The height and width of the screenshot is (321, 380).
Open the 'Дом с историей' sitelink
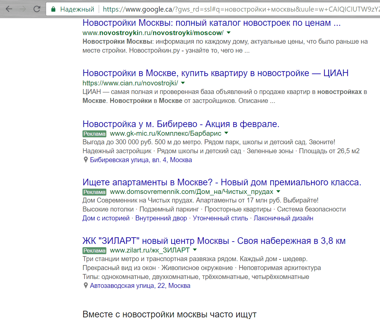click(x=106, y=218)
